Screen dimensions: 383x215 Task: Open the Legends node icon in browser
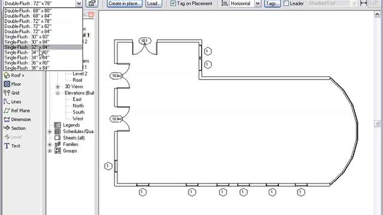[x=57, y=125]
